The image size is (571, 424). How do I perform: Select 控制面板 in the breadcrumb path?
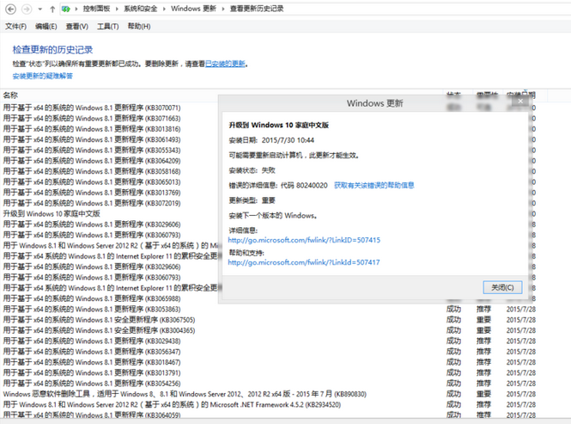pyautogui.click(x=96, y=9)
